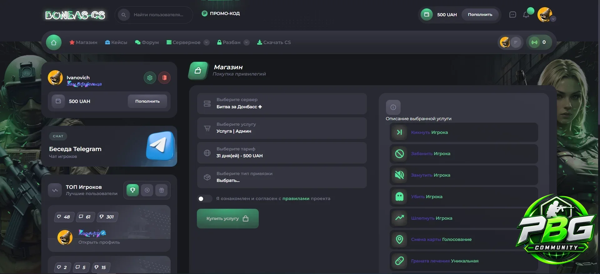The image size is (600, 274).
Task: Click the online users broadcast icon
Action: point(535,42)
